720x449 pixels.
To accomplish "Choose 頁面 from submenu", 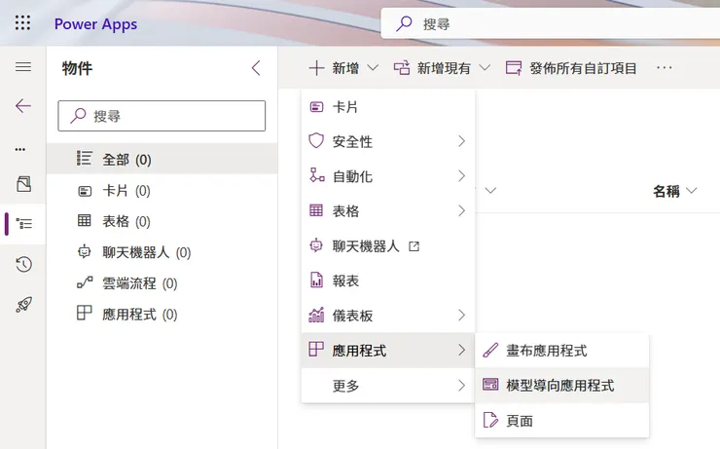I will pos(562,420).
